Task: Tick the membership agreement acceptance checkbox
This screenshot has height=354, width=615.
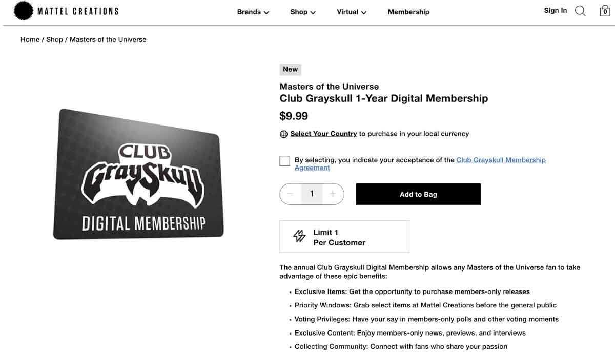Action: (285, 161)
